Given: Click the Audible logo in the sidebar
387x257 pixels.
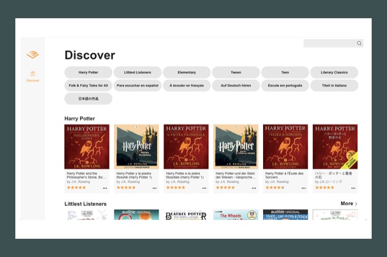Looking at the screenshot, I should (x=33, y=54).
